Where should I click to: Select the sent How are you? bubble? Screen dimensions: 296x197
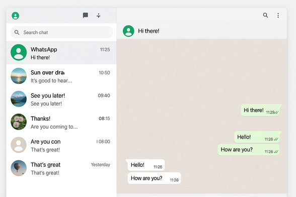(x=249, y=150)
